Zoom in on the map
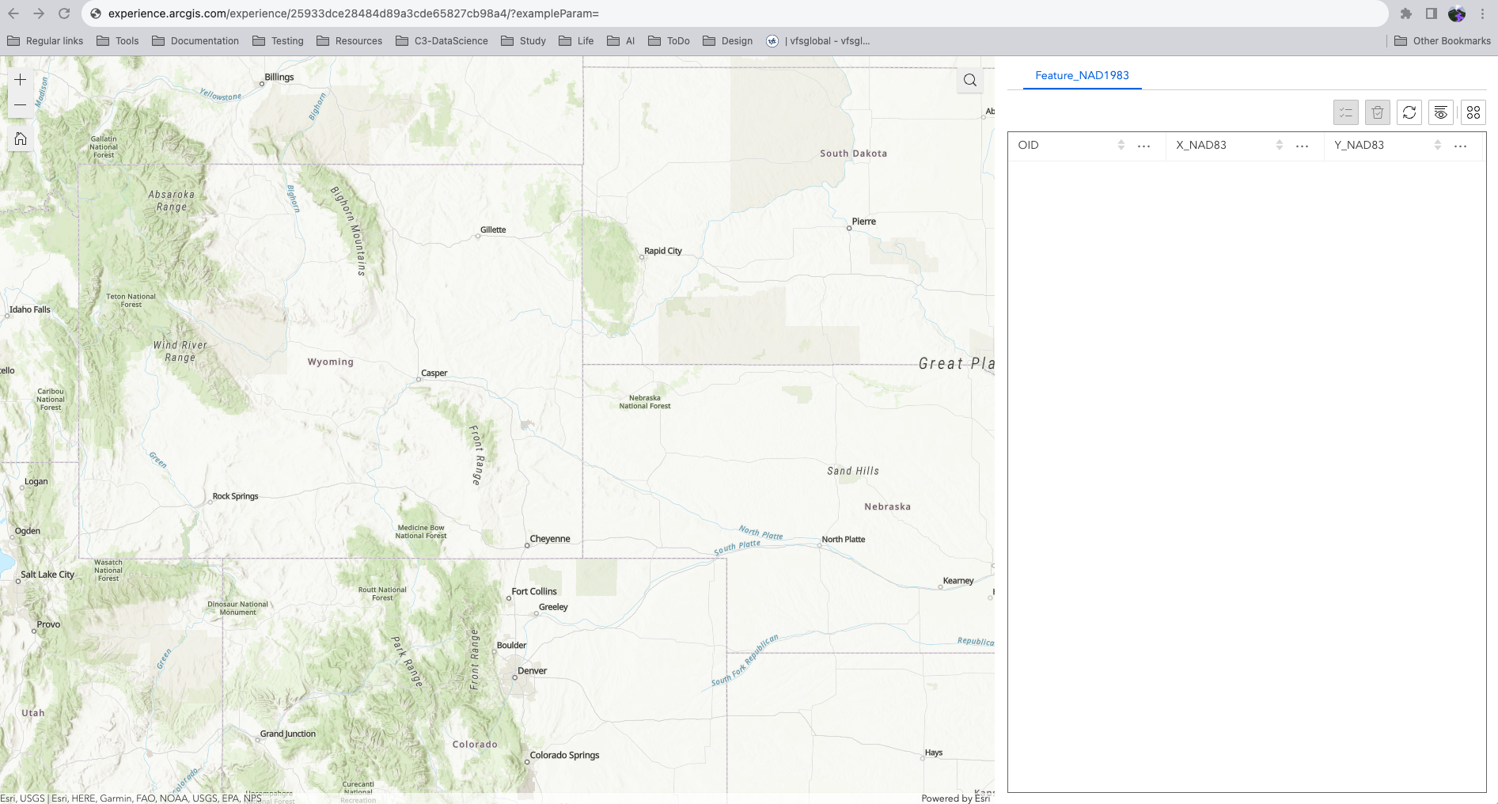The height and width of the screenshot is (804, 1498). (20, 79)
